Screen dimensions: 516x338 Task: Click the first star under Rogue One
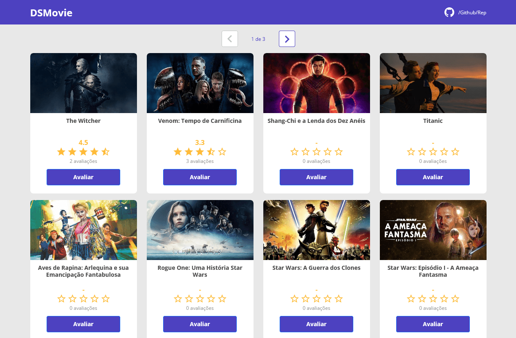click(178, 299)
